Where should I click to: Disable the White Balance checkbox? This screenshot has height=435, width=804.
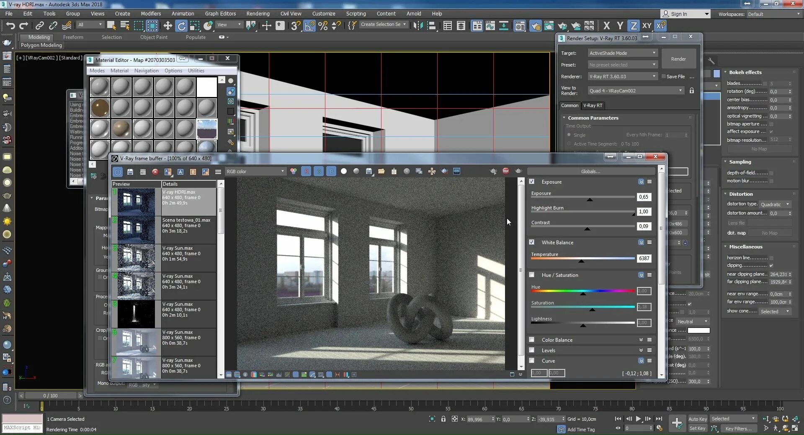(532, 242)
